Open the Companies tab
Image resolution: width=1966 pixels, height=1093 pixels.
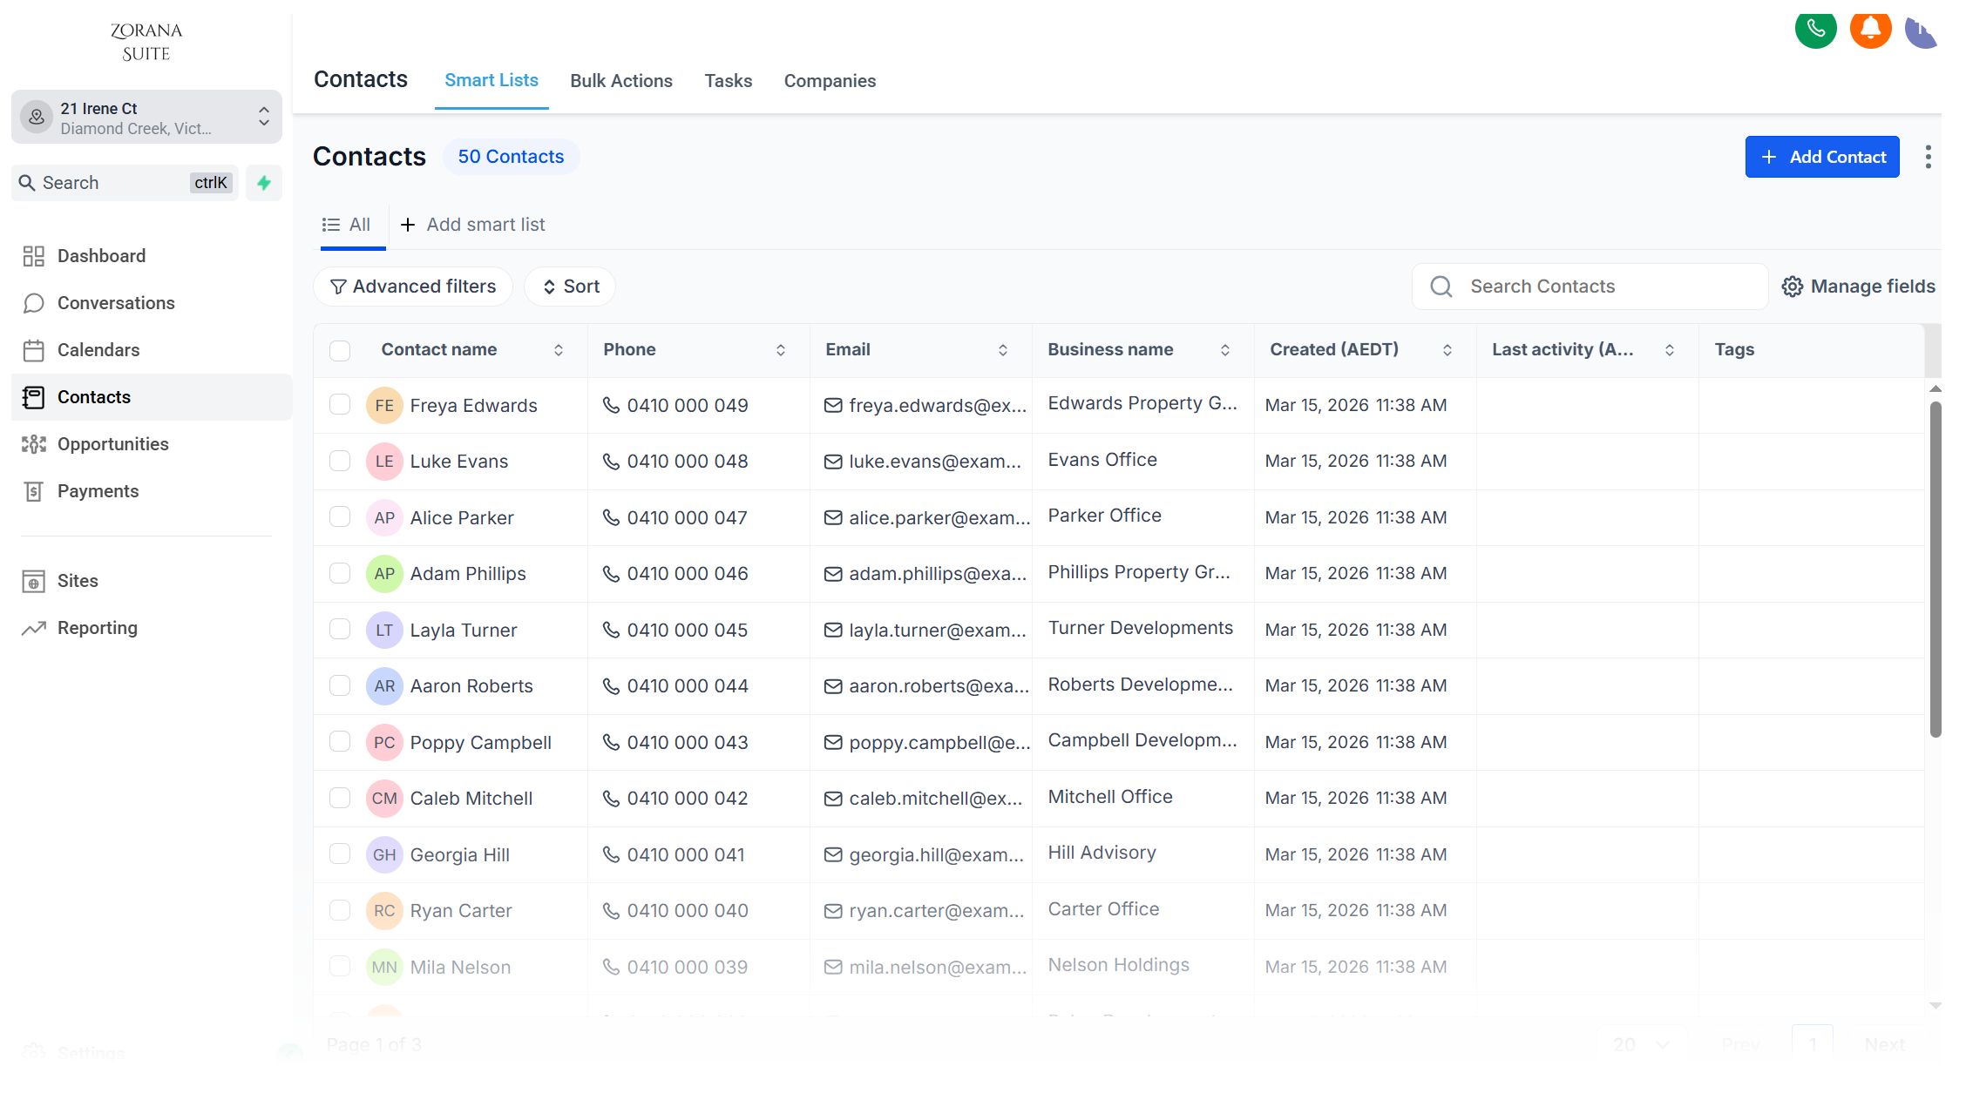[x=830, y=81]
